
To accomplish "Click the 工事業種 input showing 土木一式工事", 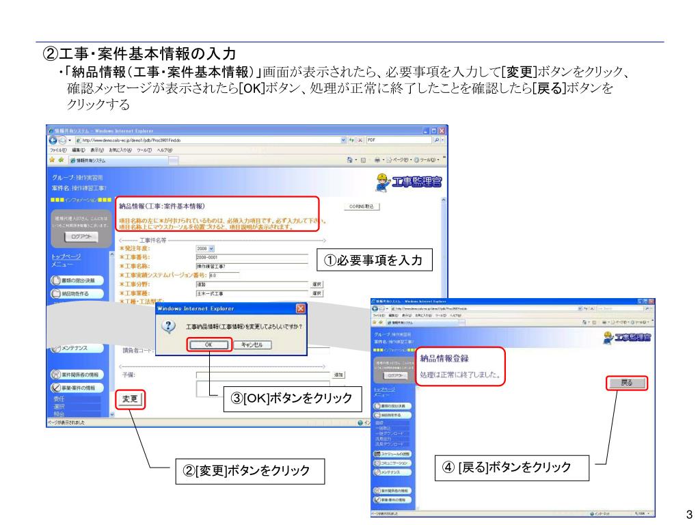I will click(x=252, y=293).
